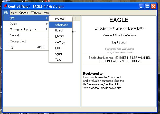Minimize the Control Panel window
This screenshot has height=114, width=160.
tap(142, 6)
